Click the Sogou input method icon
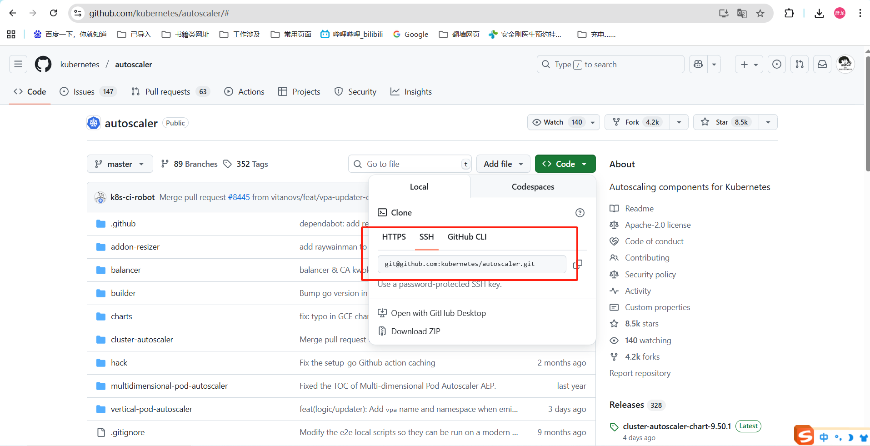870x446 pixels. click(804, 436)
